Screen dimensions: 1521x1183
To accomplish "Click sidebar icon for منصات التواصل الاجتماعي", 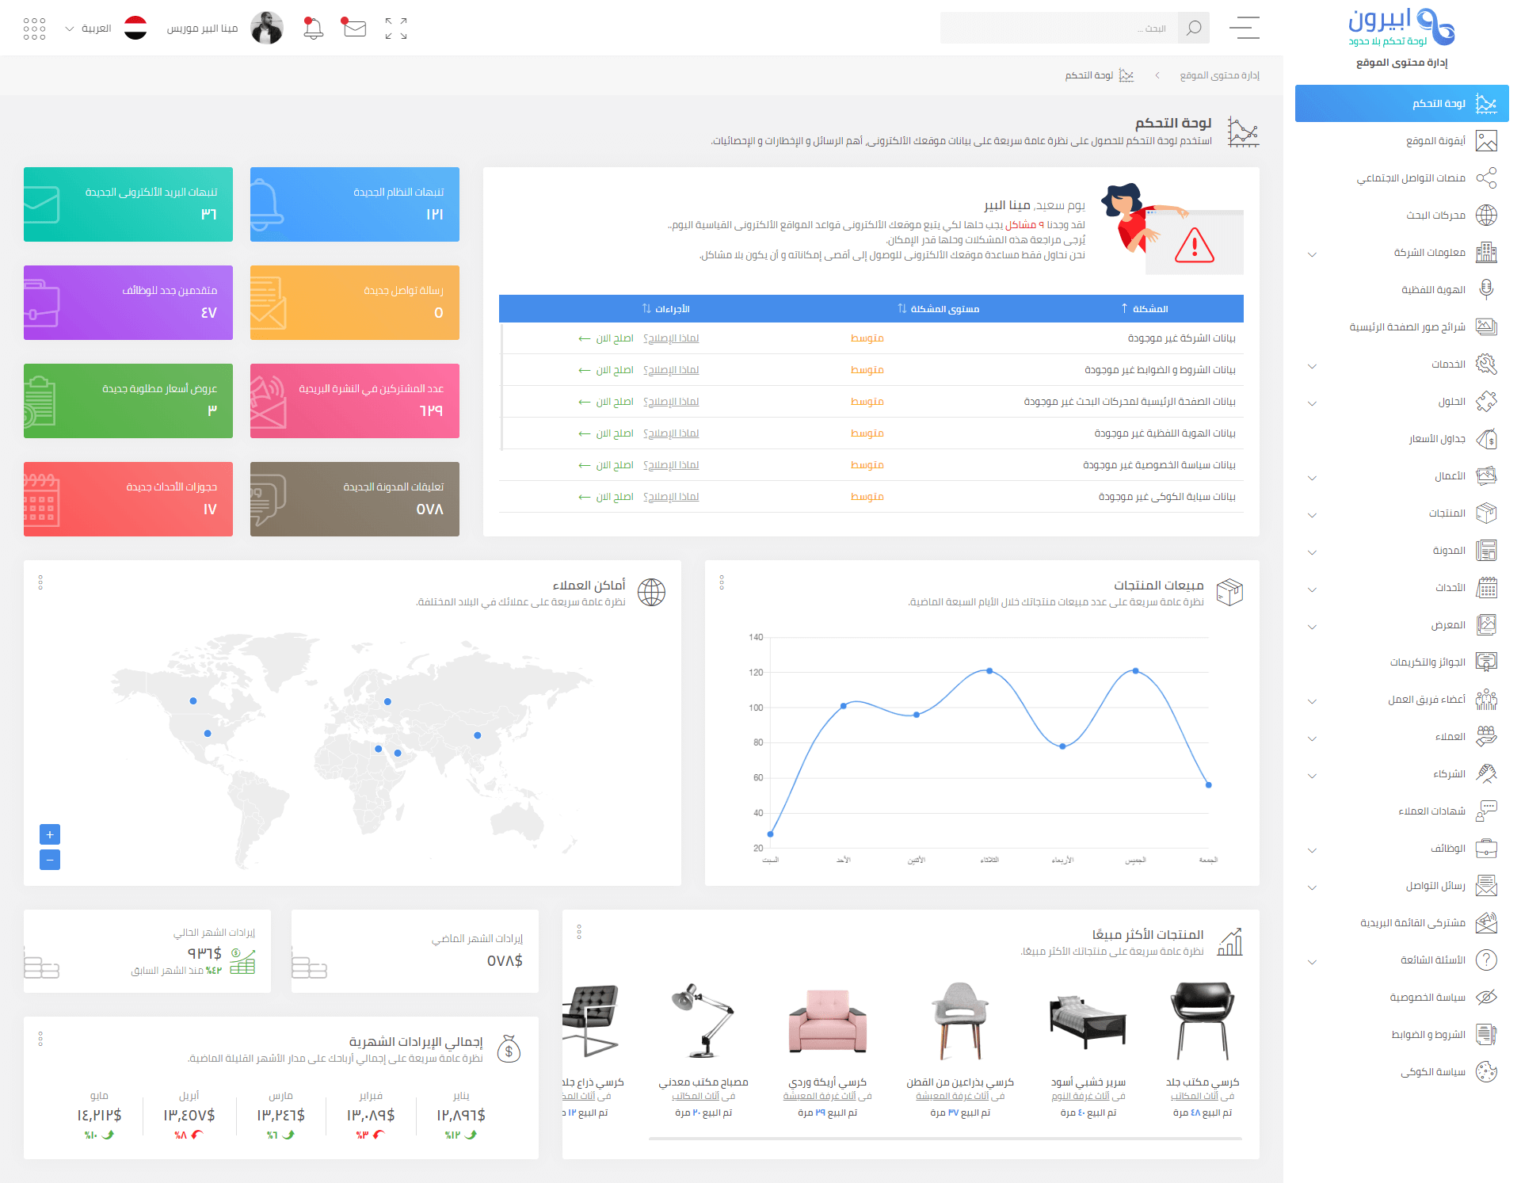I will click(1486, 177).
